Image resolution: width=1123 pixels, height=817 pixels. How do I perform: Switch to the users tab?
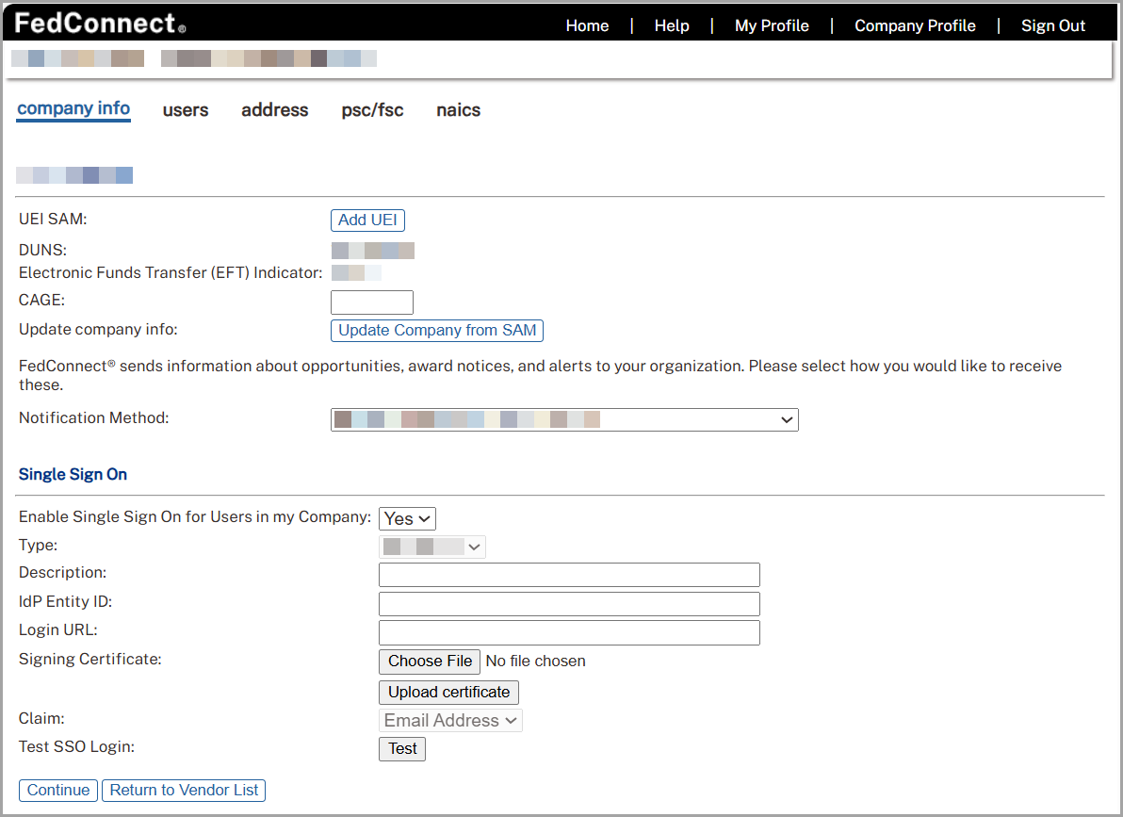click(x=186, y=110)
